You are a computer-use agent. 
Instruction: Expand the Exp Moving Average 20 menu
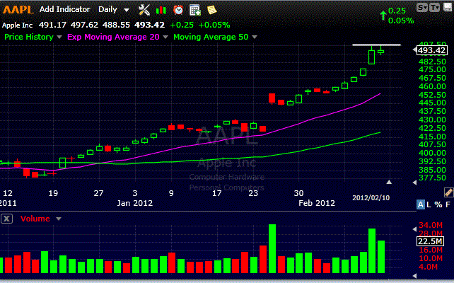pyautogui.click(x=165, y=37)
